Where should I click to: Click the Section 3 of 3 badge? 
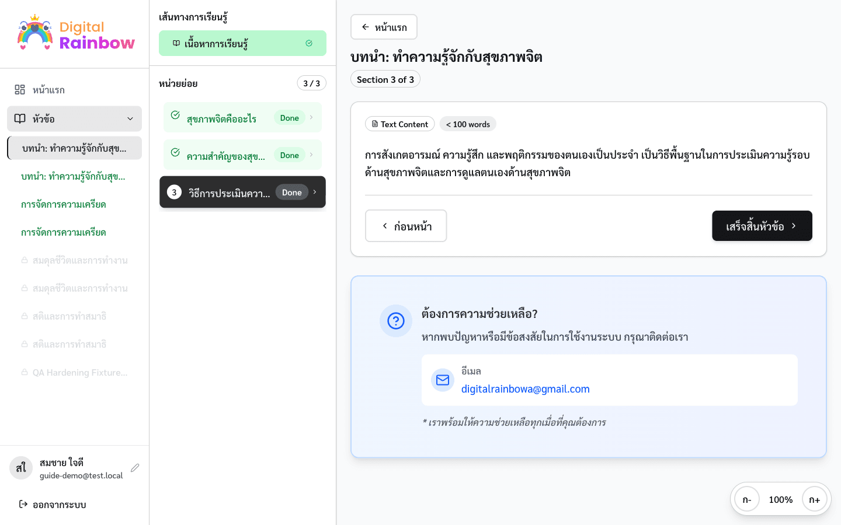click(x=385, y=79)
